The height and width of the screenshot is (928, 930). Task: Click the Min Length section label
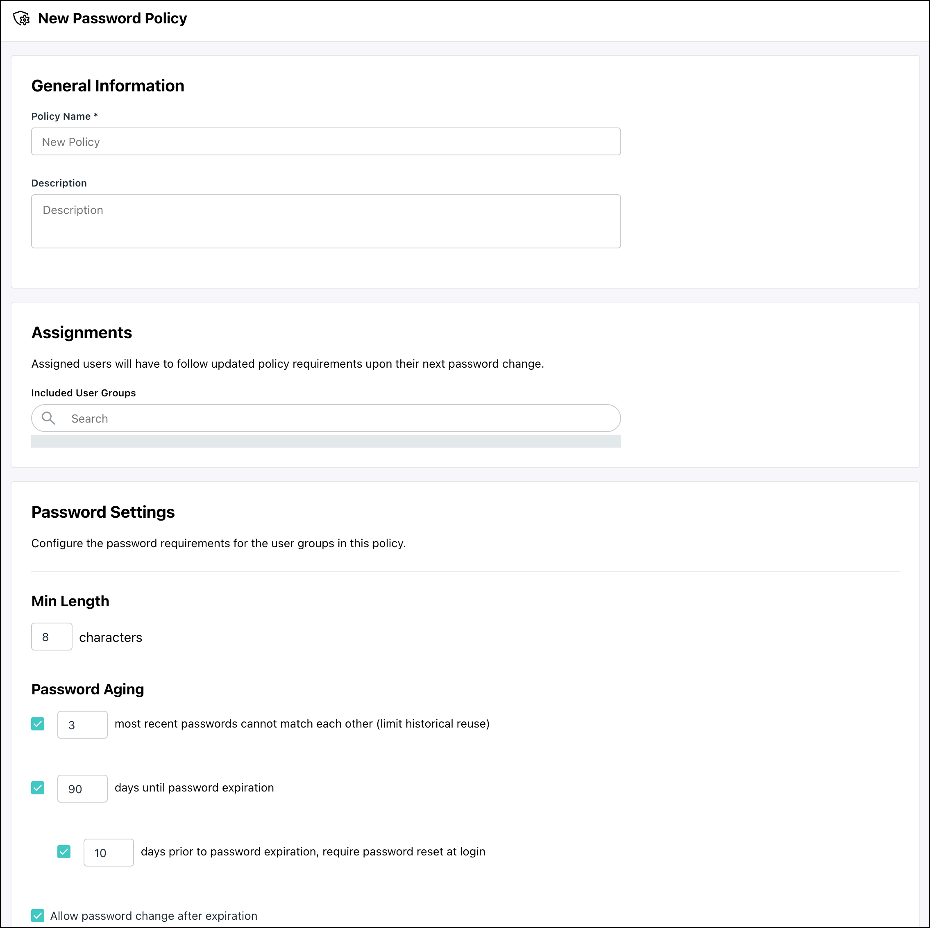pyautogui.click(x=70, y=600)
